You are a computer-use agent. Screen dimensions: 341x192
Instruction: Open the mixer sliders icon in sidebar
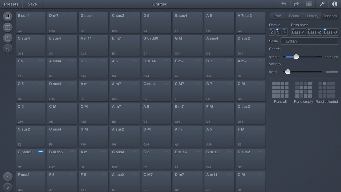pyautogui.click(x=8, y=49)
